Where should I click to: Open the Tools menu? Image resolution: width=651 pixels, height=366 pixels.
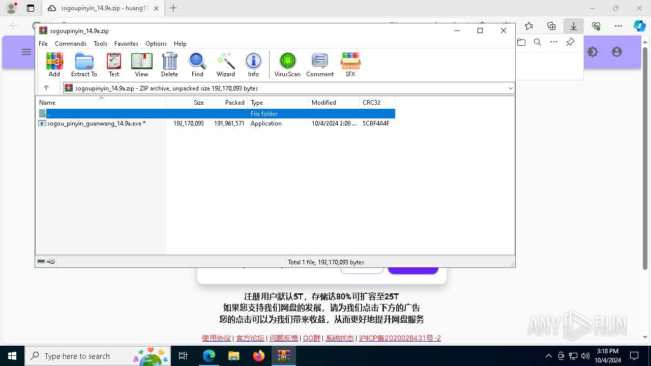click(x=100, y=44)
